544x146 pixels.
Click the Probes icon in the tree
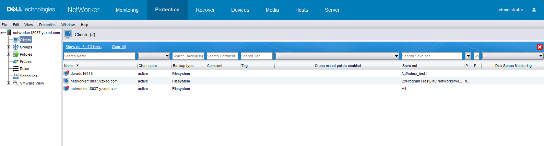(x=15, y=61)
